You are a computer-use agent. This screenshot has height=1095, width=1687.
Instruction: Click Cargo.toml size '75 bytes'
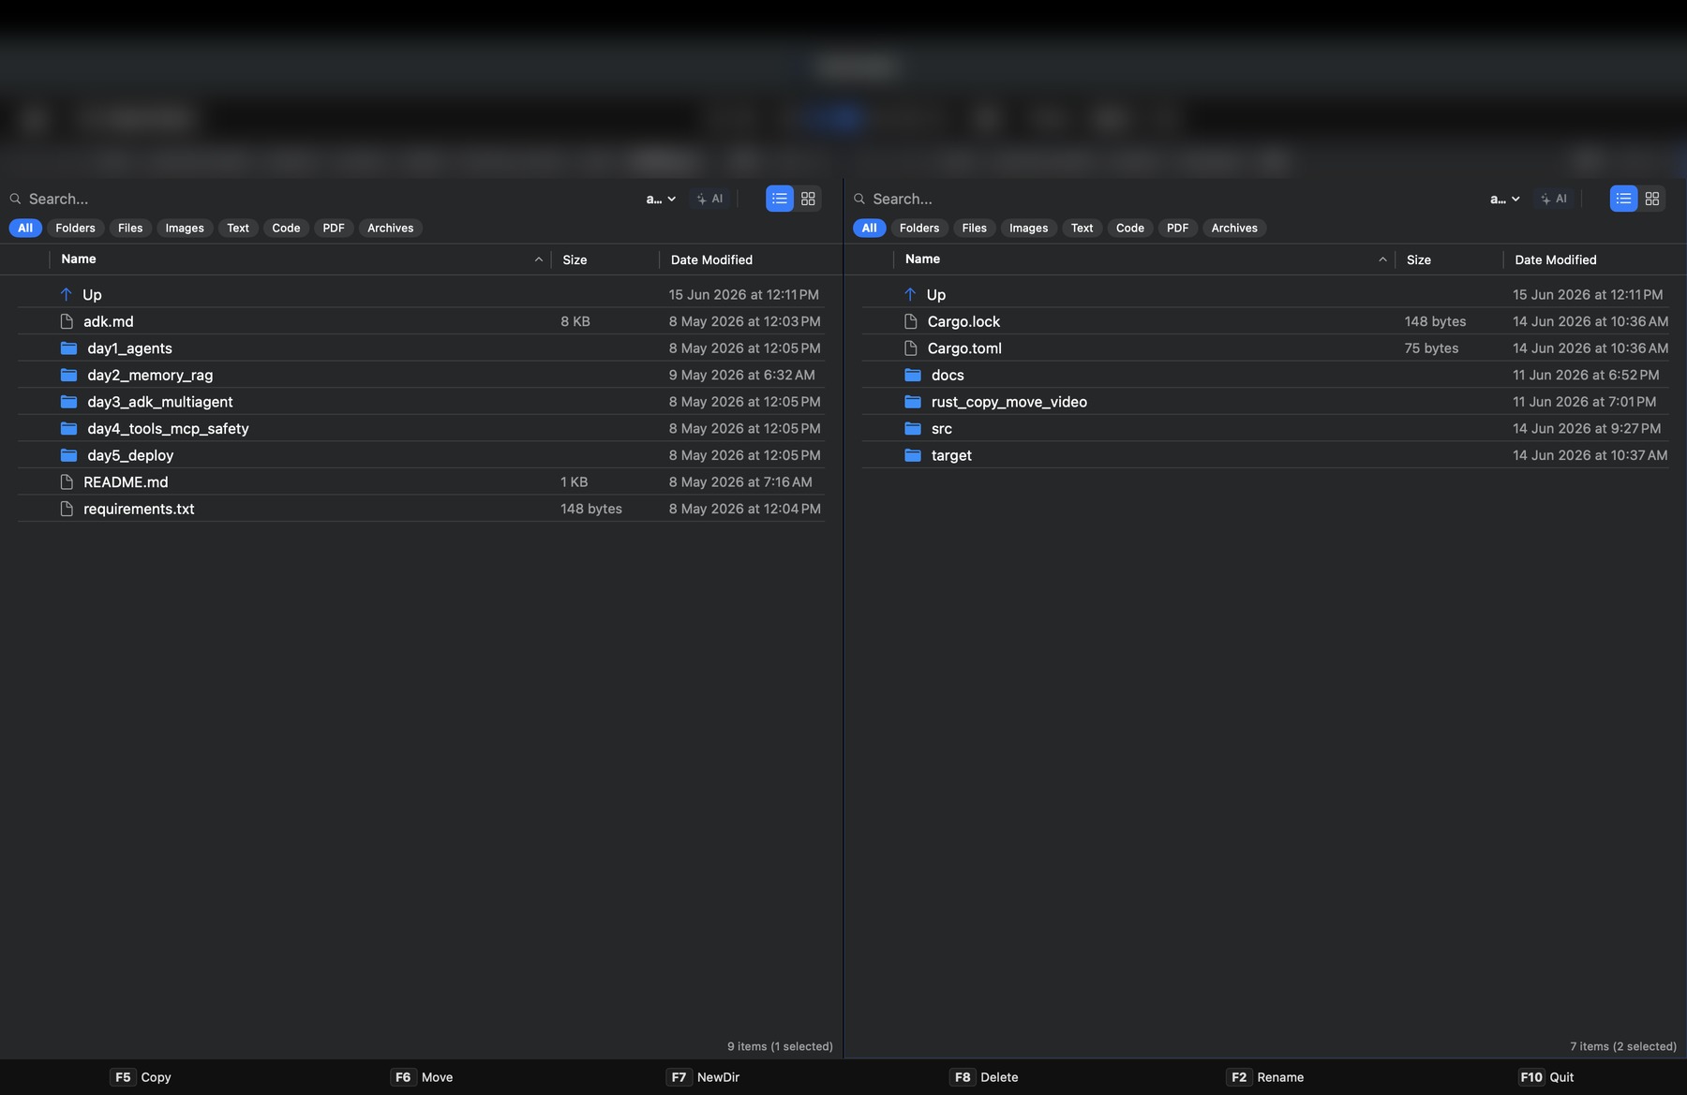1431,348
